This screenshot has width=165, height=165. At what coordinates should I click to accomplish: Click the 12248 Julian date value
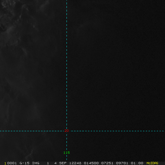pyautogui.click(x=75, y=163)
